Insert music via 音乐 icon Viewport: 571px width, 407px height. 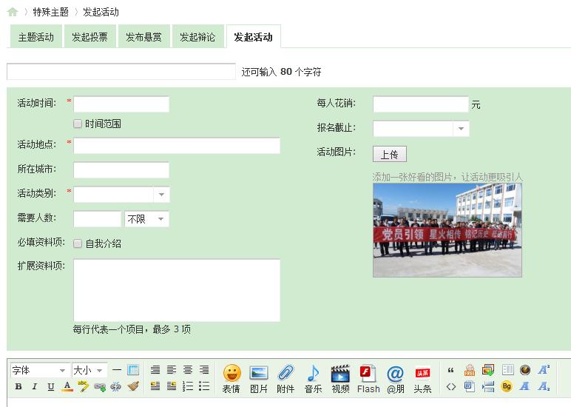(313, 379)
